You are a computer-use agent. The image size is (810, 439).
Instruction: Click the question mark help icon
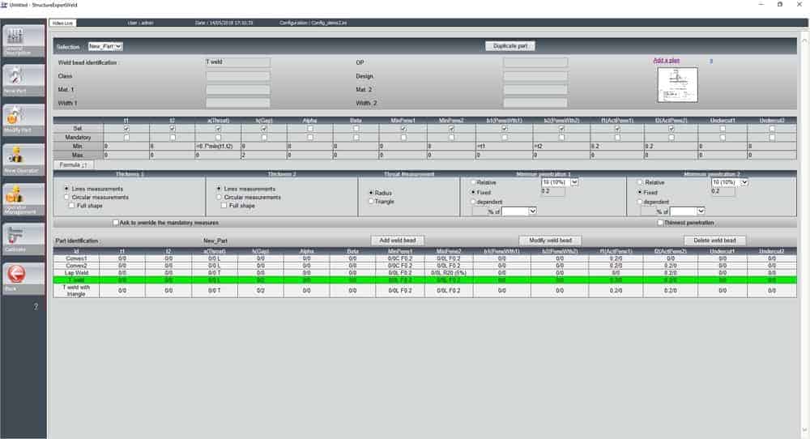(36, 307)
